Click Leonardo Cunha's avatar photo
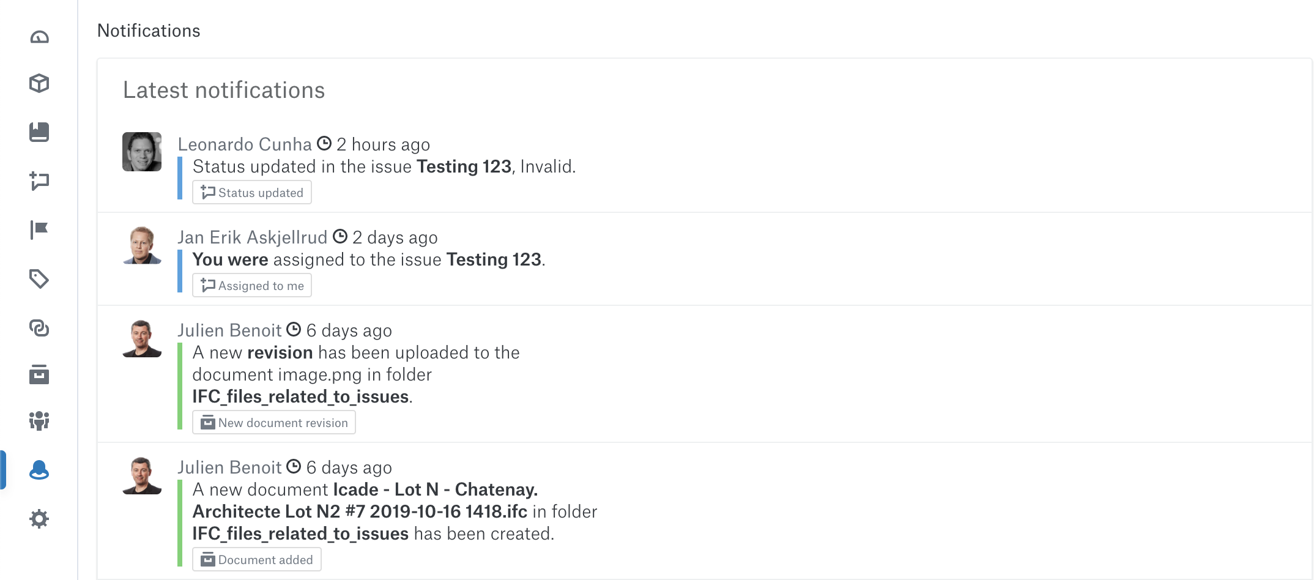Screen dimensions: 1314x580 pyautogui.click(x=142, y=152)
